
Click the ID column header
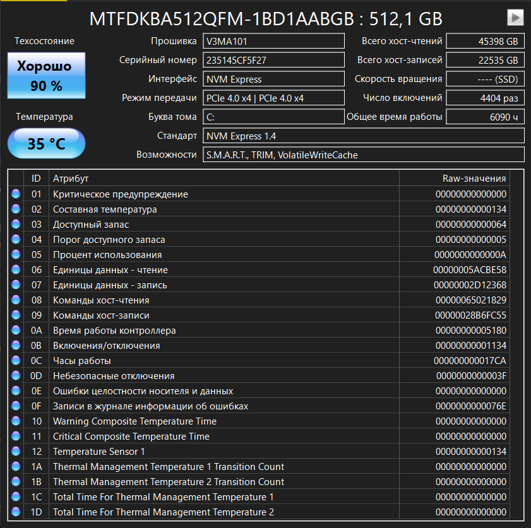pos(36,179)
